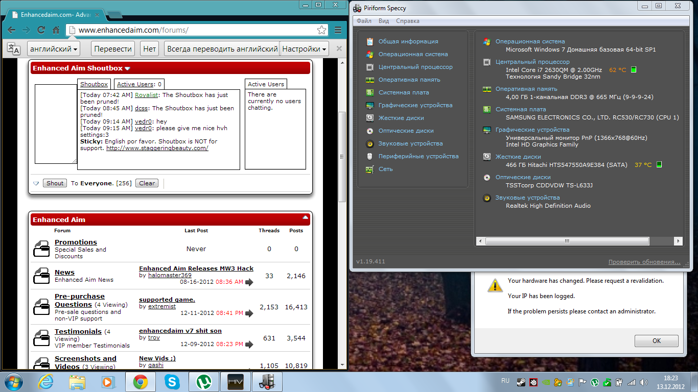Collapse the Enhanced Aim forum category

[x=306, y=217]
